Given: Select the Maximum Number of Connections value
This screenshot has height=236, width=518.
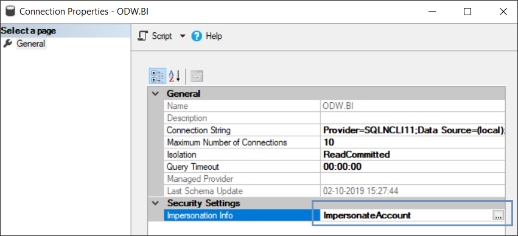Looking at the screenshot, I should (x=413, y=142).
